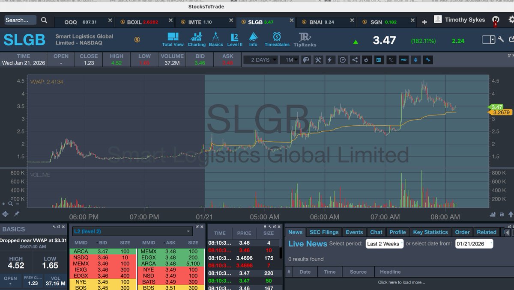Open the Basics compass icon
514x290 pixels.
coord(216,39)
